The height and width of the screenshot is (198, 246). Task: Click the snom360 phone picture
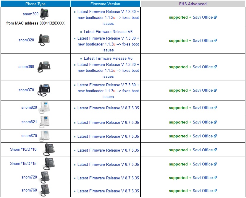coord(44,67)
